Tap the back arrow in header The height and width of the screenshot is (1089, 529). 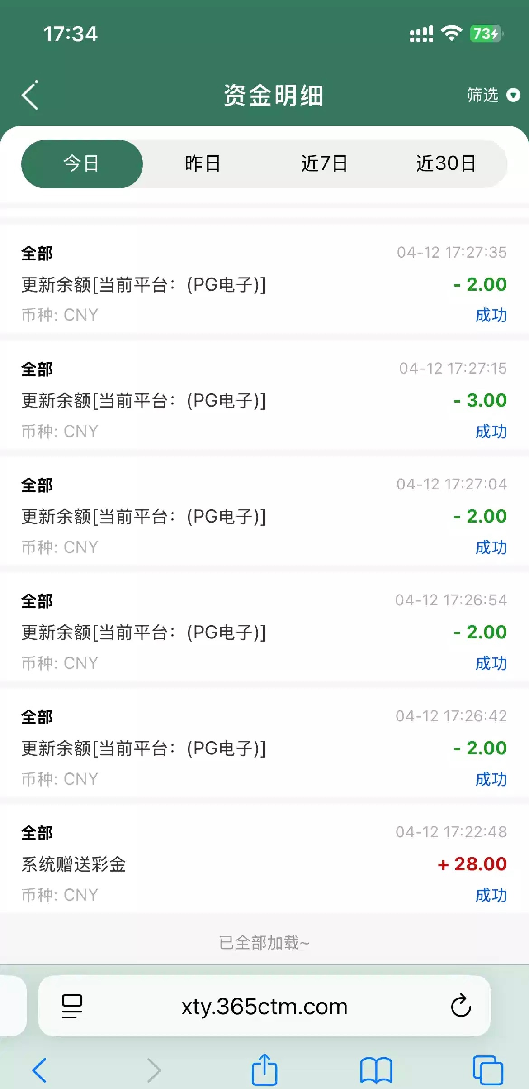(30, 96)
